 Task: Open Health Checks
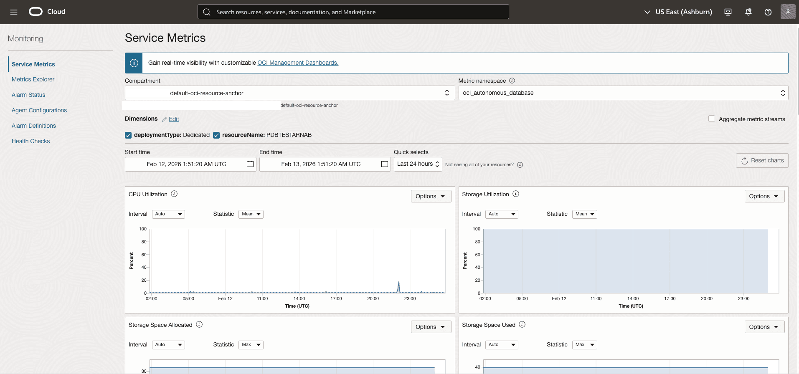pyautogui.click(x=31, y=141)
